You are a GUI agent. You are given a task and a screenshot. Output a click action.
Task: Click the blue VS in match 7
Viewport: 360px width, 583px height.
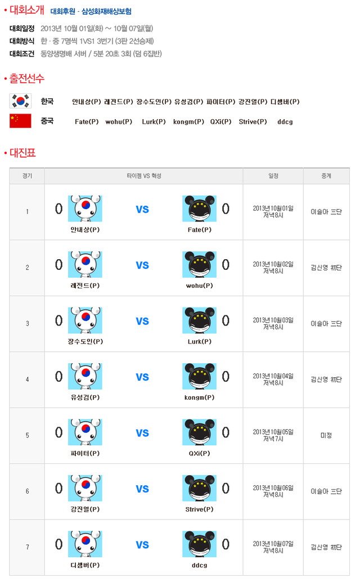point(142,545)
